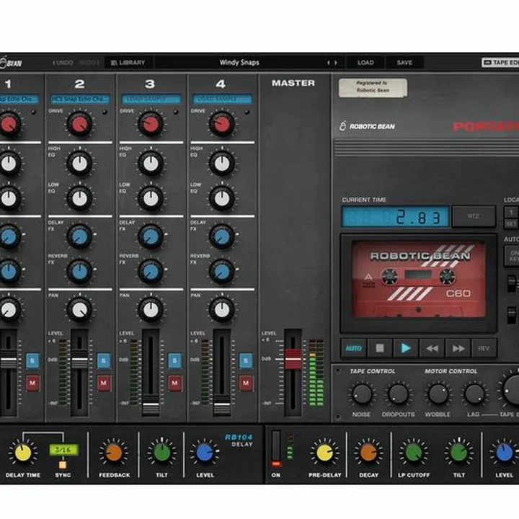Screen dimensions: 519x519
Task: Click channel 3 Reverb FX knob
Action: (151, 272)
